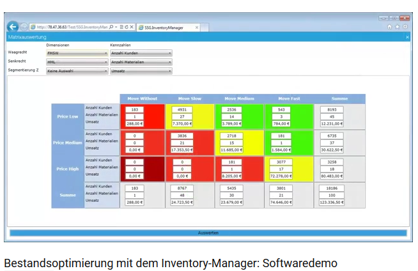Click the 6735 value in Summe column
The image size is (418, 271).
(332, 135)
